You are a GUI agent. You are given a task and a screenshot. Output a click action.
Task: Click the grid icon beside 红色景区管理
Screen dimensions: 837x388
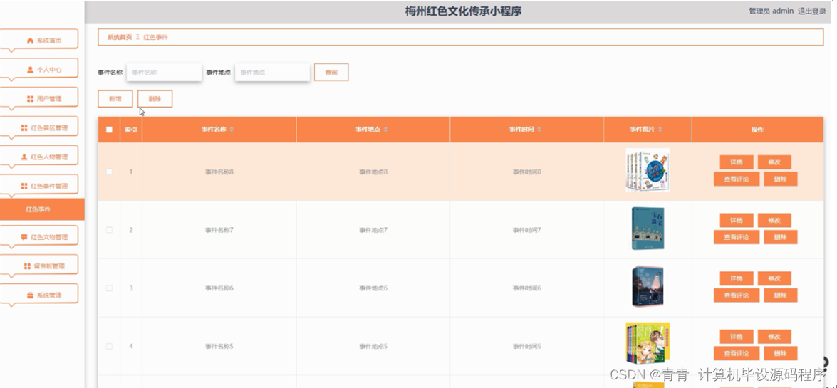pyautogui.click(x=24, y=127)
